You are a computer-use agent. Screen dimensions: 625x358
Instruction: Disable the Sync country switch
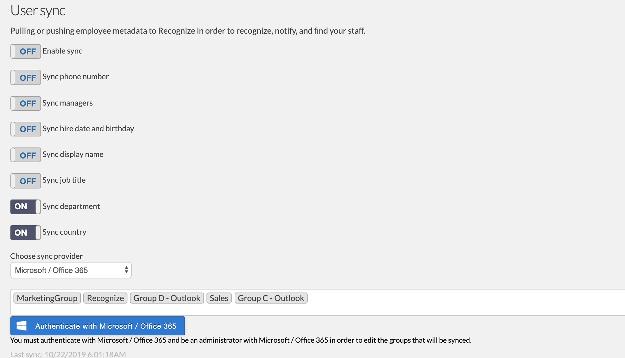pos(26,232)
